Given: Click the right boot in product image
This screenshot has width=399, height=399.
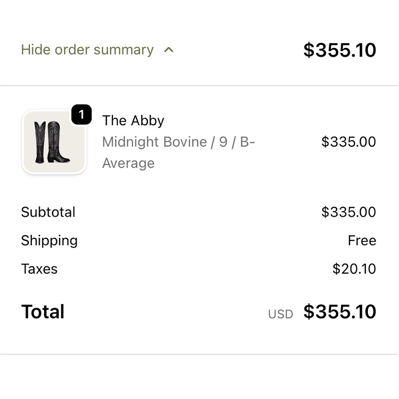Looking at the screenshot, I should [58, 142].
